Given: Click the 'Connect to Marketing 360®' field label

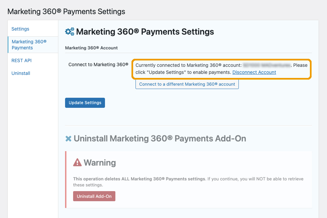Looking at the screenshot, I should point(98,64).
